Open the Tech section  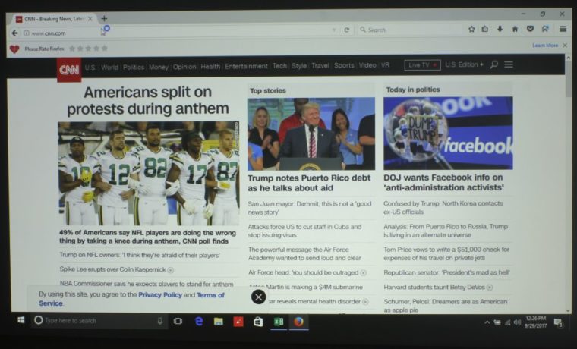click(x=279, y=66)
